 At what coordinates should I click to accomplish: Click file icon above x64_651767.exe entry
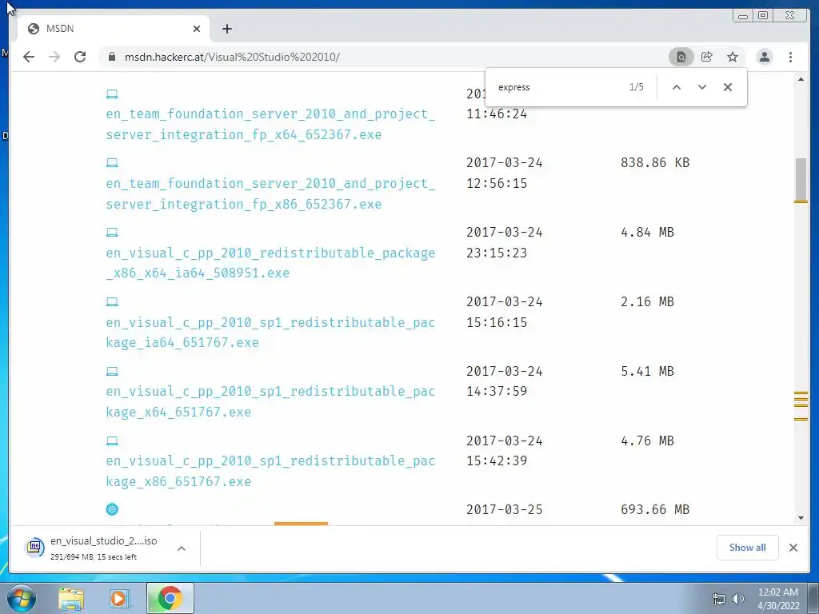pos(112,371)
